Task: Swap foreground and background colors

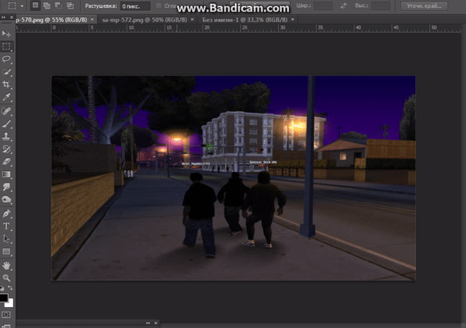Action: [x=10, y=288]
